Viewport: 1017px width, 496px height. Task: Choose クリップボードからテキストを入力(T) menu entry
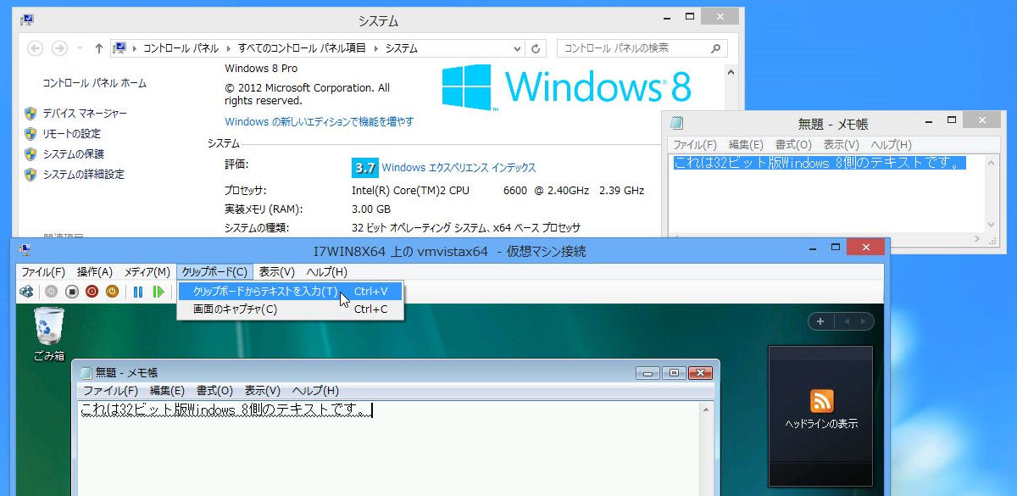[x=290, y=292]
